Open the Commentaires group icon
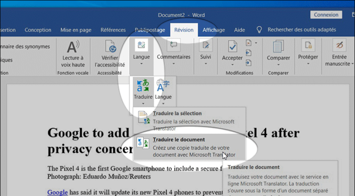355x196 pixels. pos(173,45)
